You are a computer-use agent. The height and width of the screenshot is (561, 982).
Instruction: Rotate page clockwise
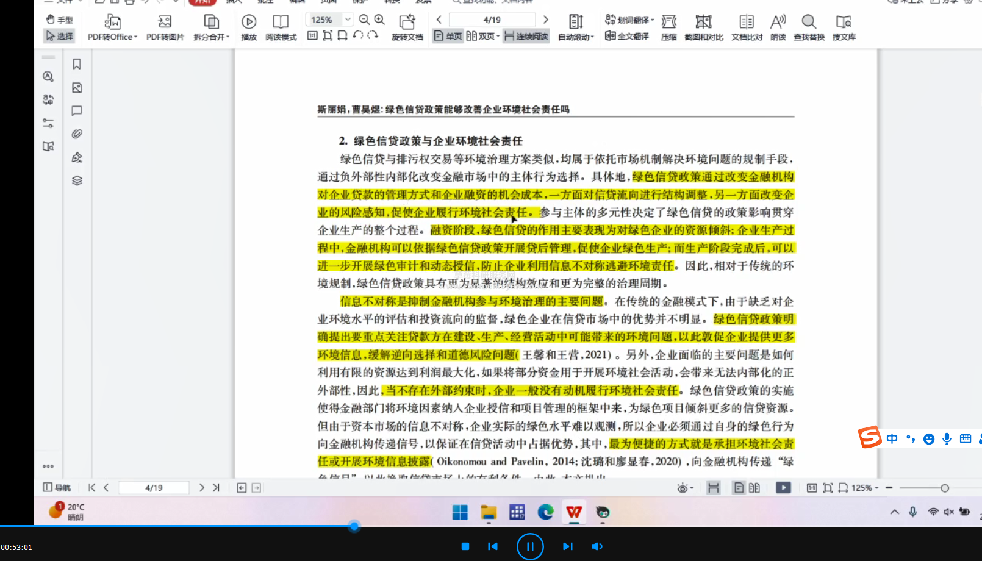(373, 35)
